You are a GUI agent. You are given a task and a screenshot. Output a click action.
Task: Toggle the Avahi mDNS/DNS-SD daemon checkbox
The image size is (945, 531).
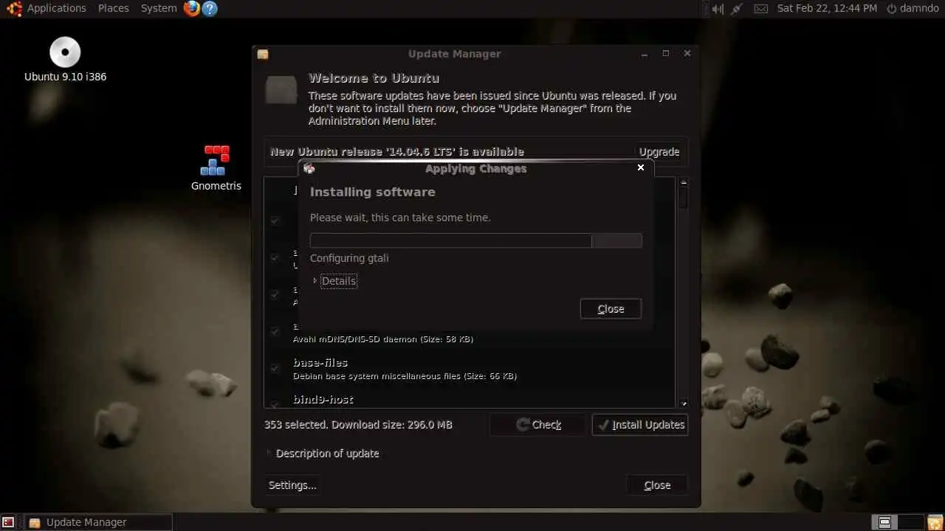pos(275,331)
